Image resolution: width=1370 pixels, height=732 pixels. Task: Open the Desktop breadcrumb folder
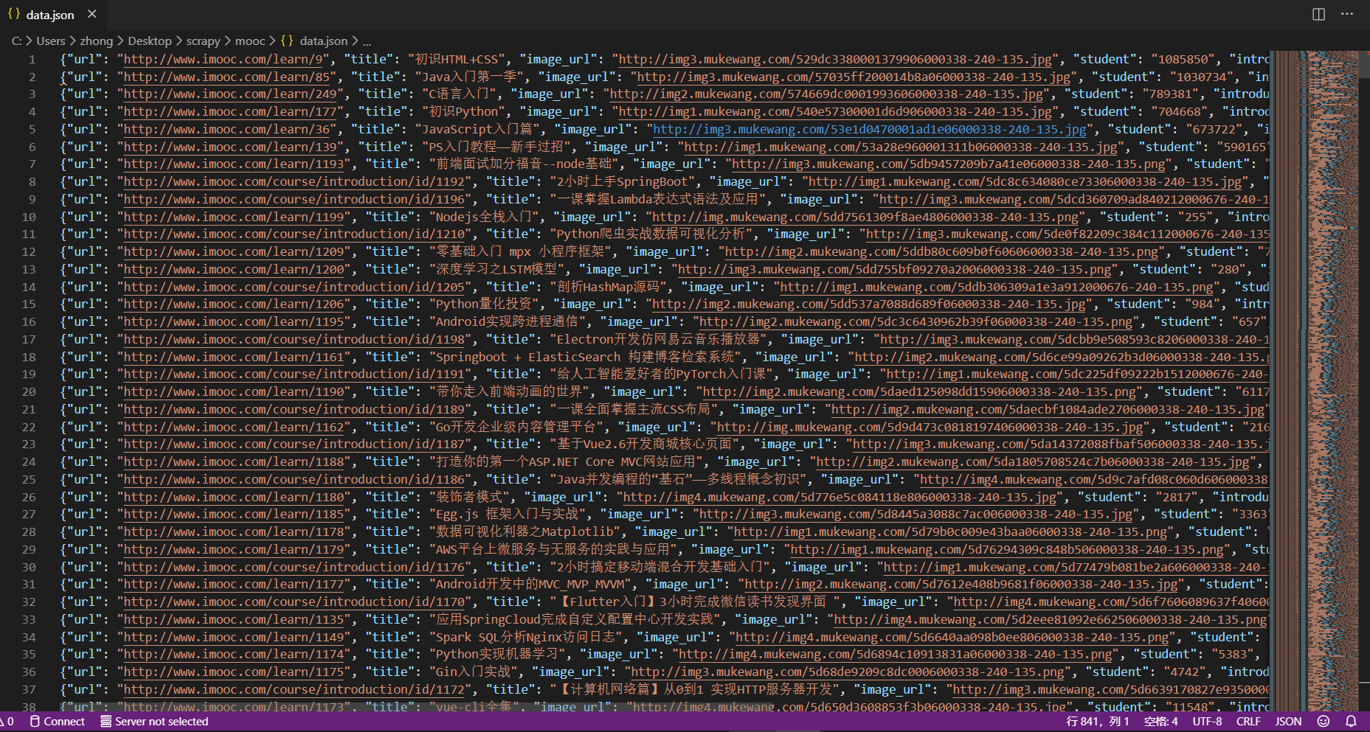coord(150,41)
